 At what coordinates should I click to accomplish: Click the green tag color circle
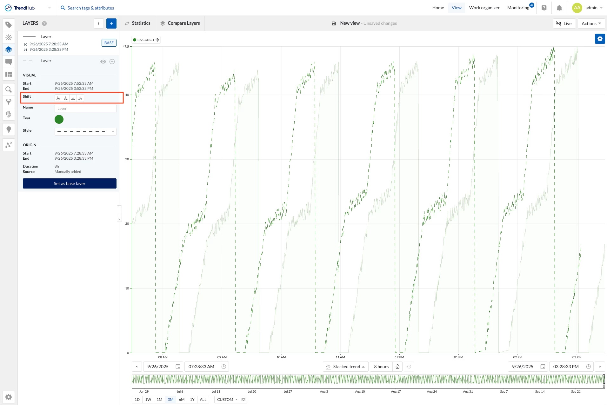(59, 119)
